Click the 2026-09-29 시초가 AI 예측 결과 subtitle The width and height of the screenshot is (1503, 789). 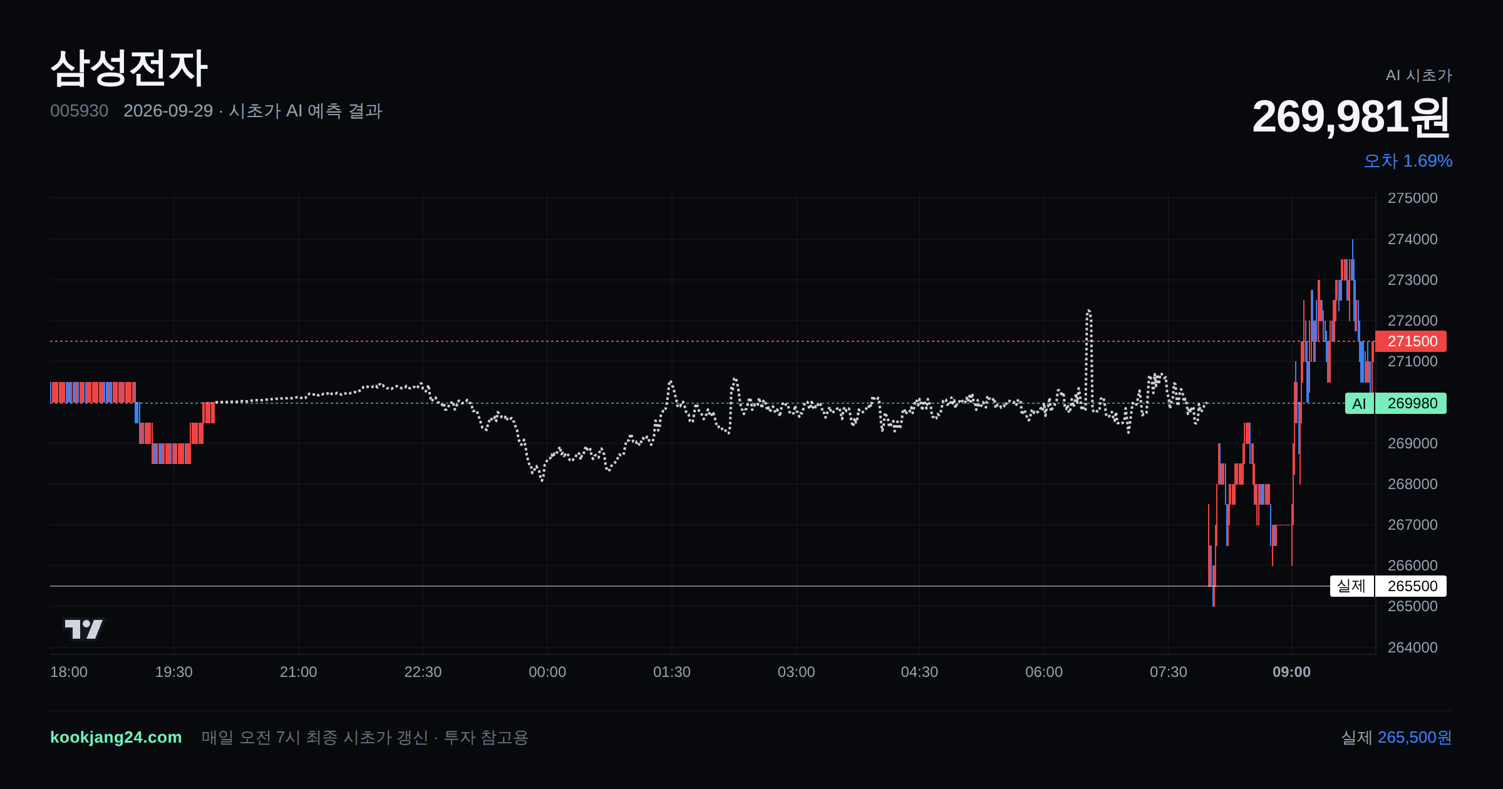[253, 111]
